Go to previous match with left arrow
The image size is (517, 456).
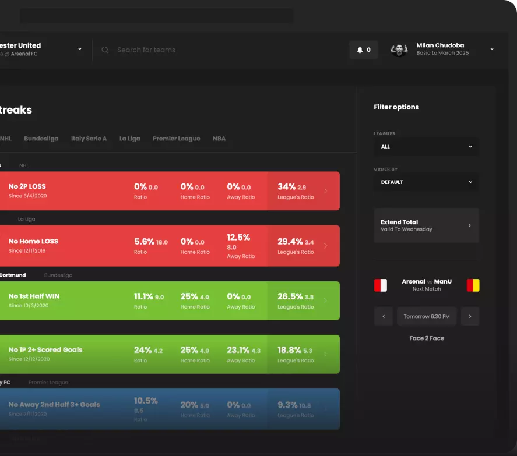(384, 316)
